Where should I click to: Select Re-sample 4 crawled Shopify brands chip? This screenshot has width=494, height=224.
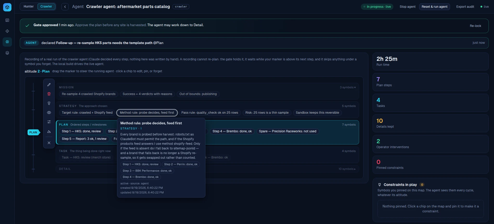89,94
